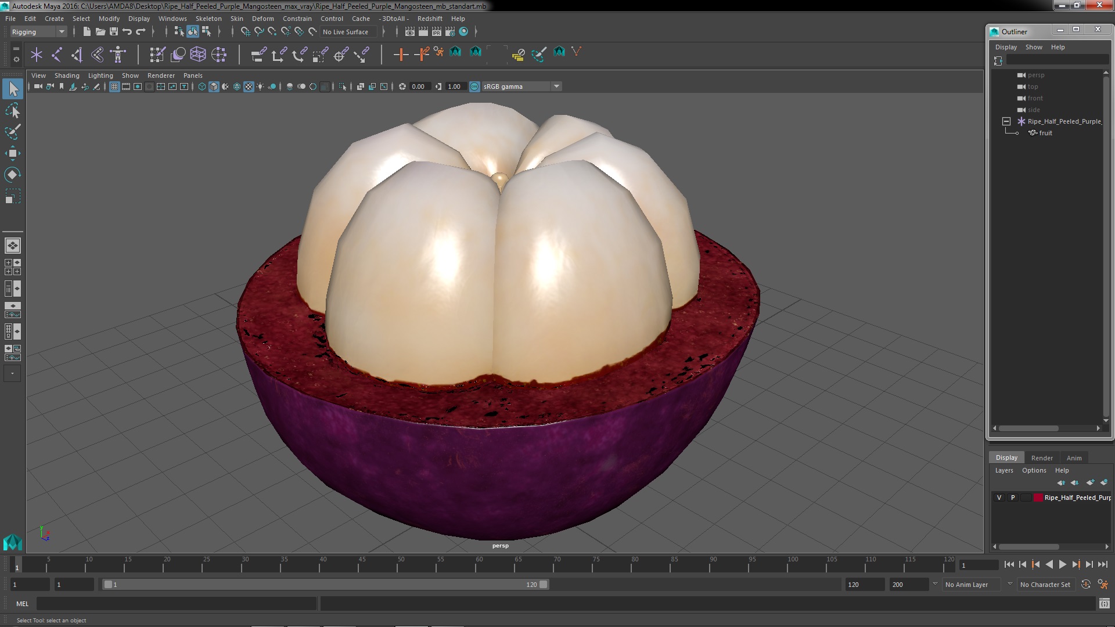Click the New Scene icon
The image size is (1115, 627).
(87, 32)
